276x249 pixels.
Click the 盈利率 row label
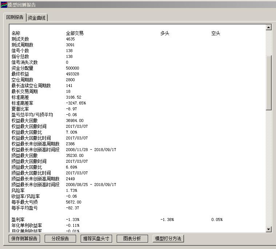pyautogui.click(x=18, y=220)
